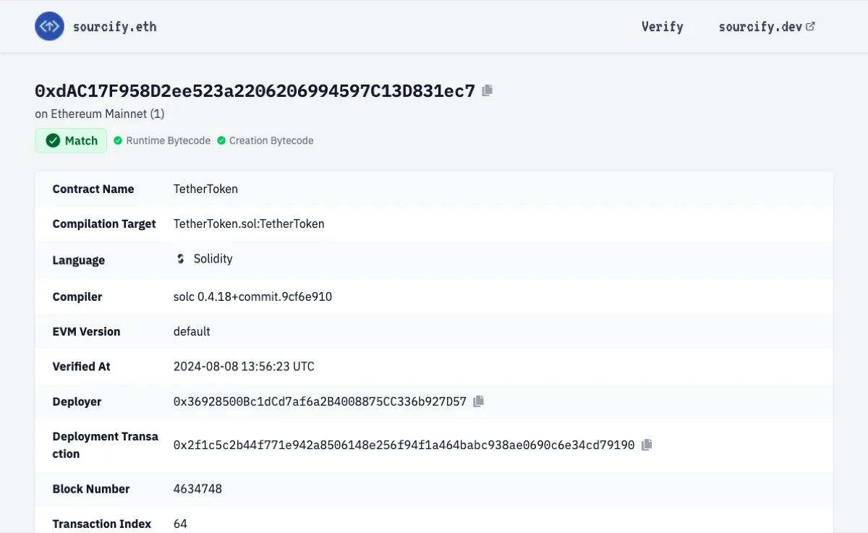Click the EVM Version value 'default'
868x533 pixels.
tap(192, 331)
